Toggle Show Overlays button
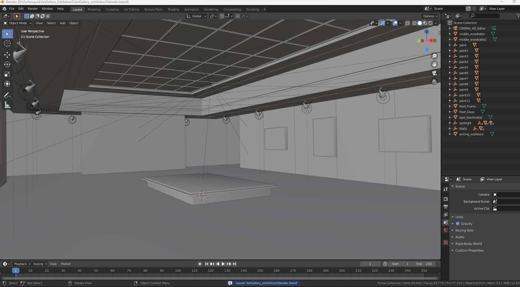This screenshot has height=287, width=520. pos(395,23)
